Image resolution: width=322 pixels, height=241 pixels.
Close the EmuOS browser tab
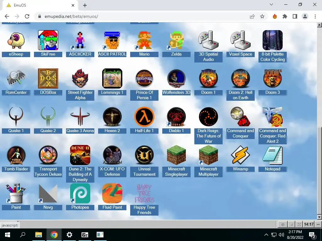73,5
